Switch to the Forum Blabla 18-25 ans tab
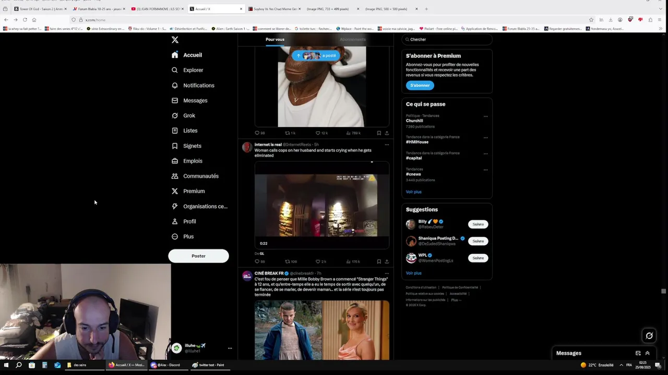The width and height of the screenshot is (668, 375). pyautogui.click(x=99, y=9)
